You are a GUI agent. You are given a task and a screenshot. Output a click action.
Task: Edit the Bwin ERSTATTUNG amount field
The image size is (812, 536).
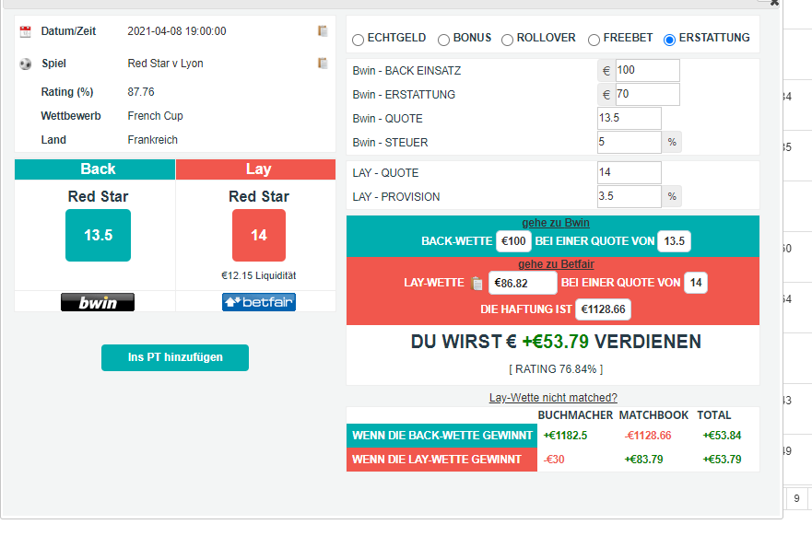point(647,94)
